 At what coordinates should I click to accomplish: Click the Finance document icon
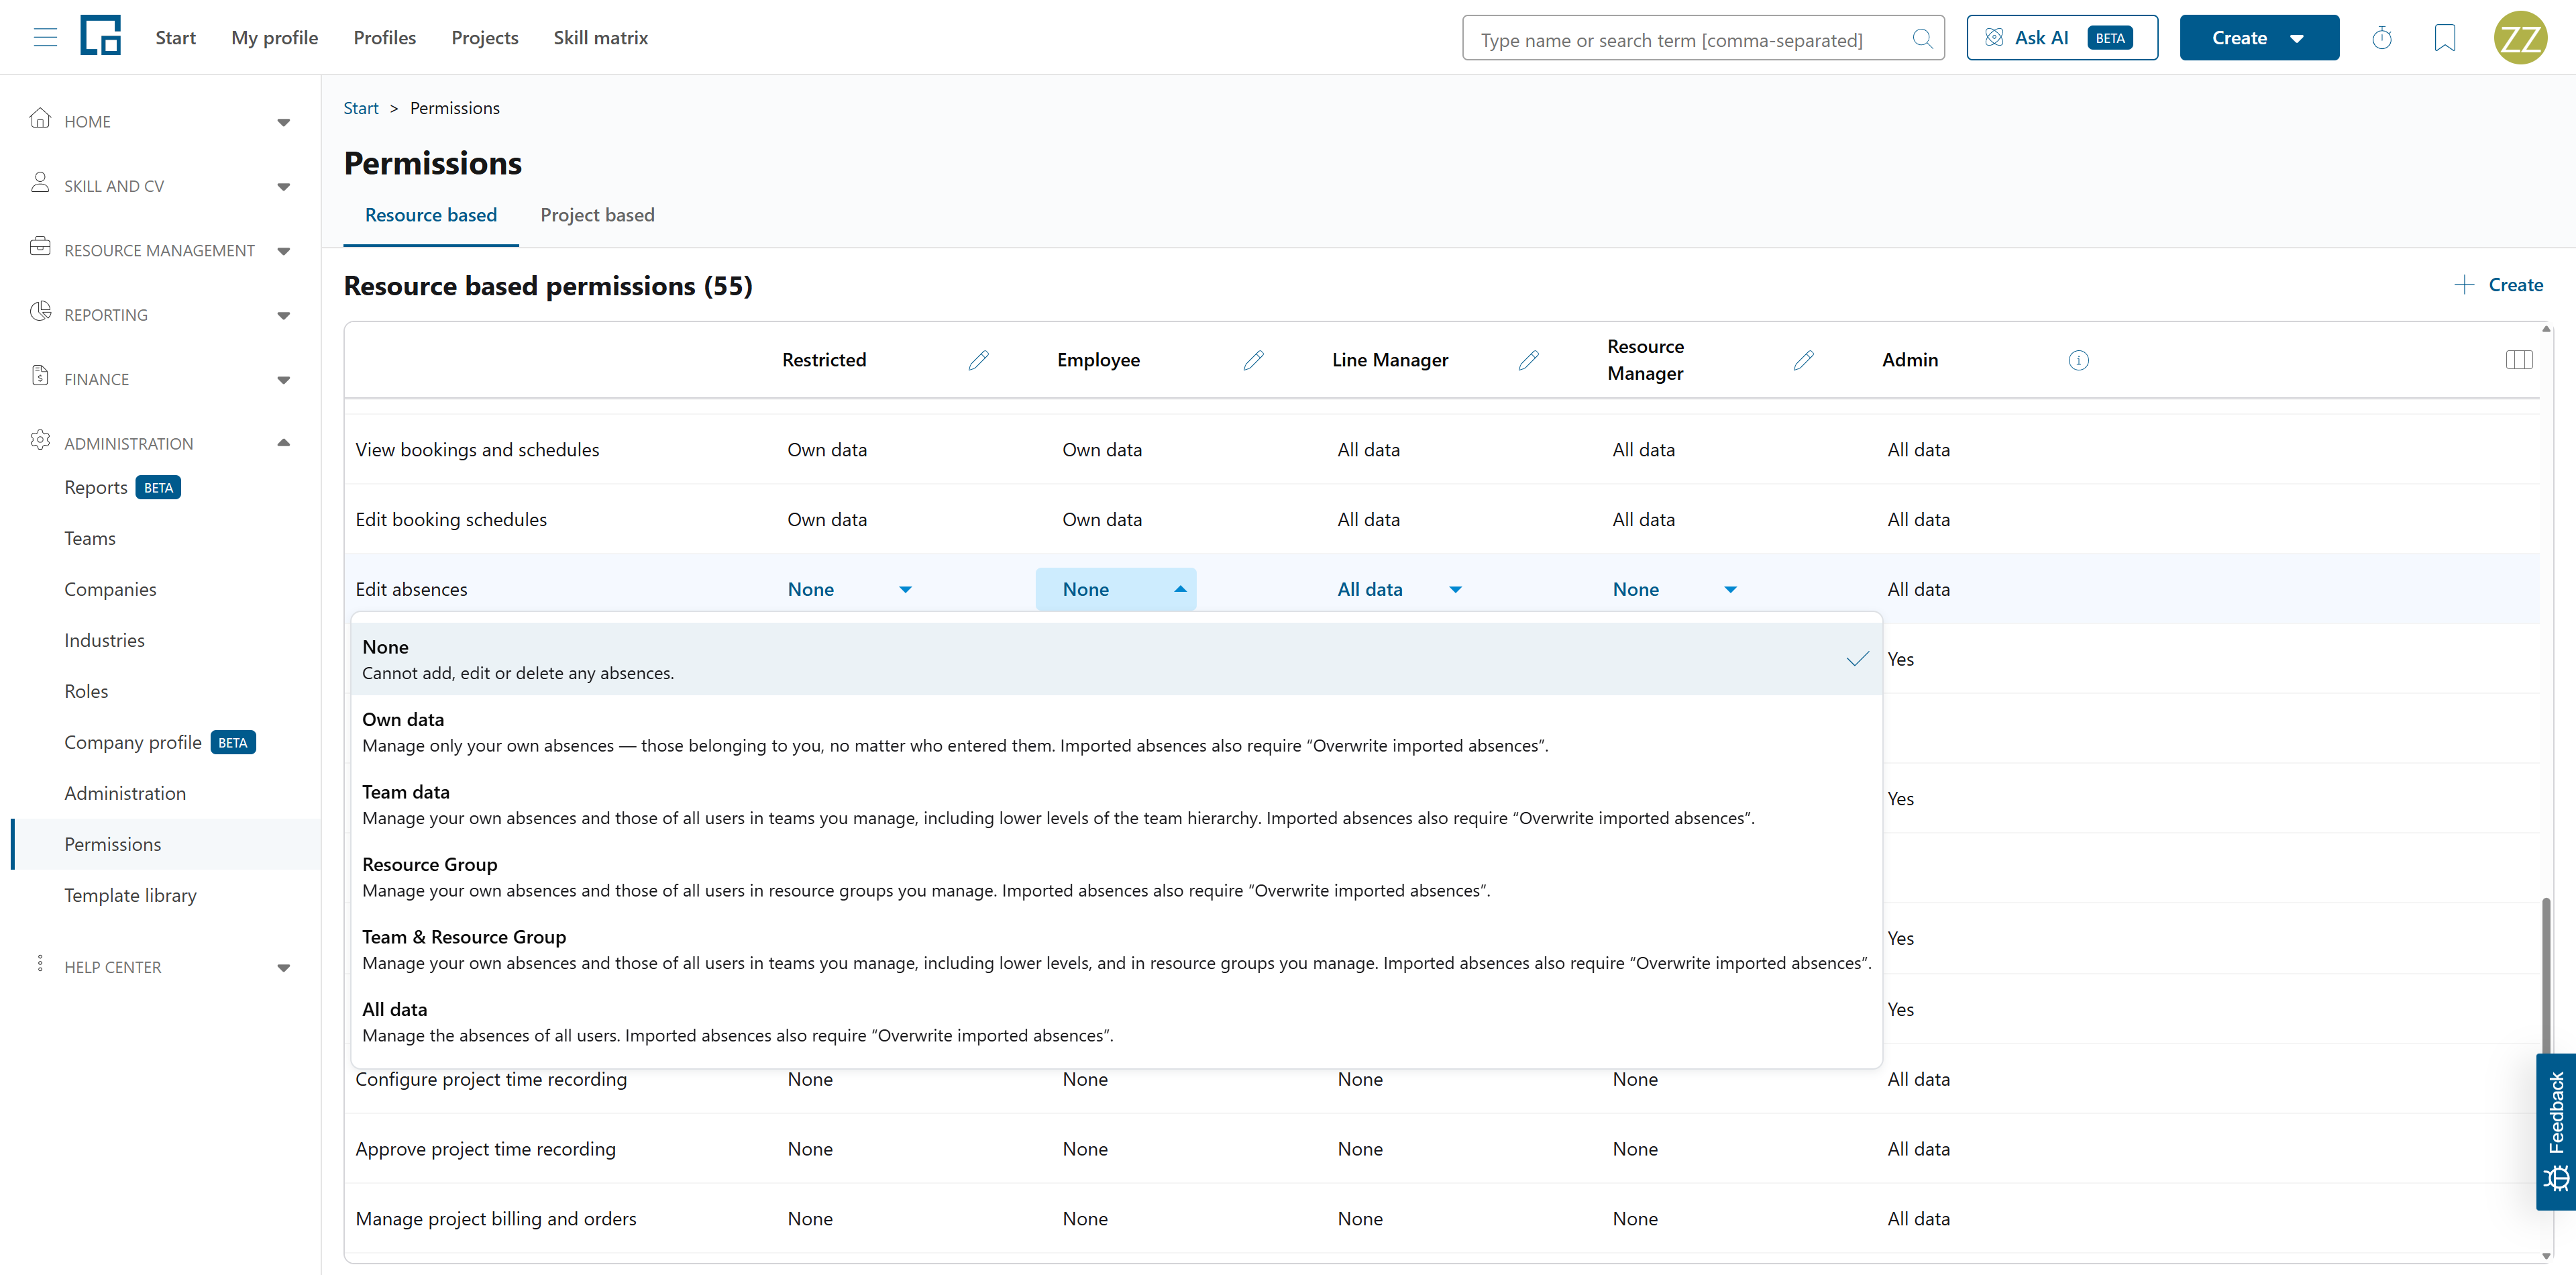coord(40,376)
